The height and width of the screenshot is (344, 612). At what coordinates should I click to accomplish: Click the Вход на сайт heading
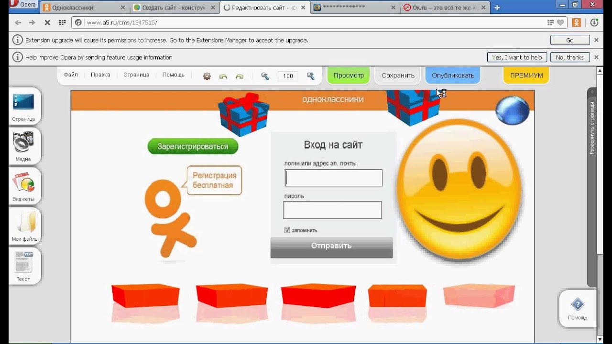[333, 145]
